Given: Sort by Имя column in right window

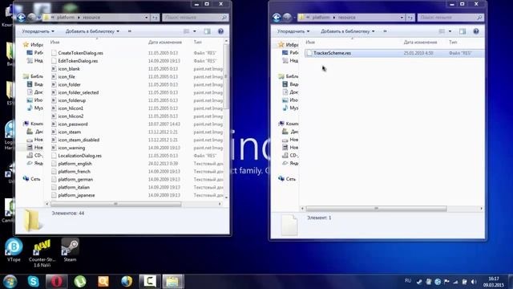Looking at the screenshot, I should pyautogui.click(x=310, y=43).
